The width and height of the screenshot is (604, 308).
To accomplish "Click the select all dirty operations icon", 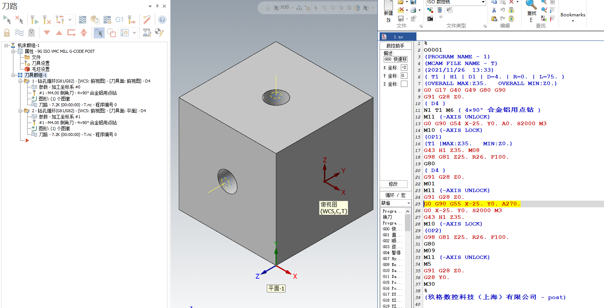I will [19, 20].
